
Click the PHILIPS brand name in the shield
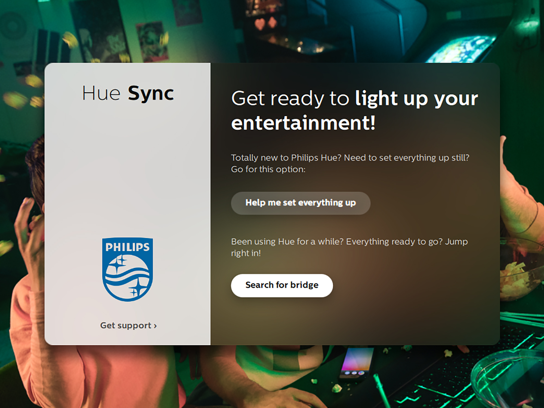point(128,248)
